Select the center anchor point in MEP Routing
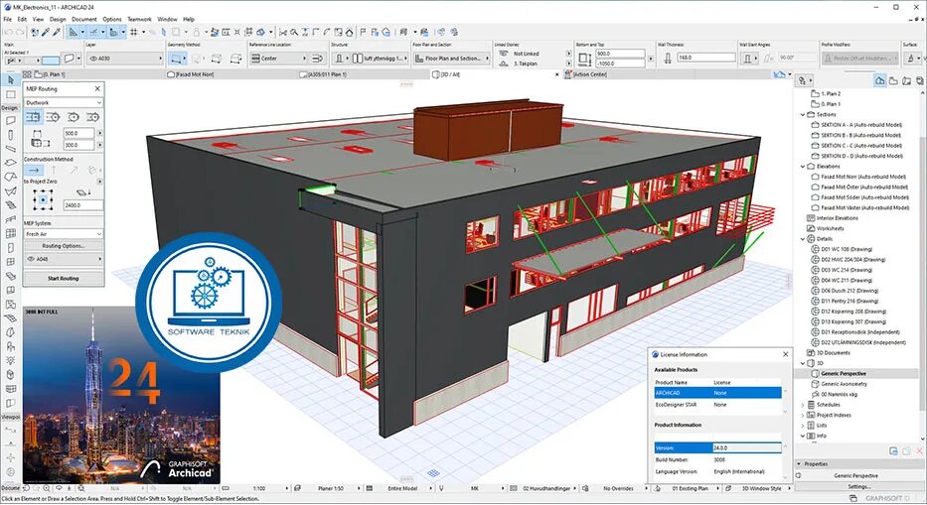927x505 pixels. coord(43,200)
